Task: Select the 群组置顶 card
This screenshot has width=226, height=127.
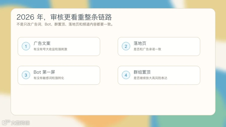Action: [x=159, y=75]
